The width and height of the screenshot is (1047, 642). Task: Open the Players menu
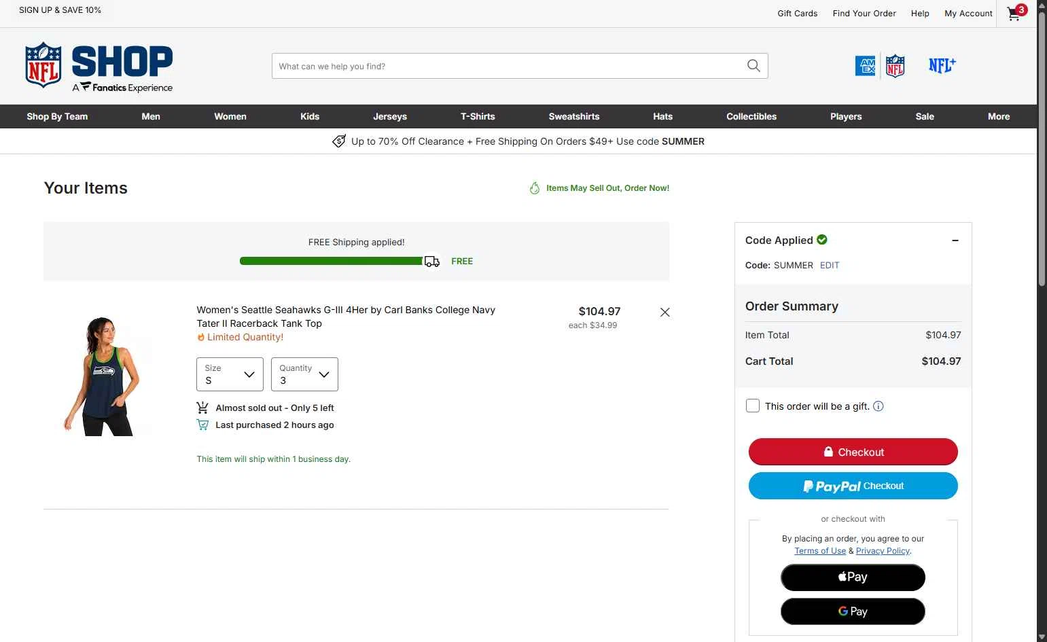coord(846,116)
